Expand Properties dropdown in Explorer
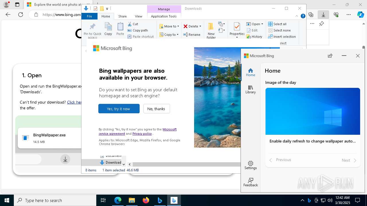The image size is (367, 206). tap(237, 37)
